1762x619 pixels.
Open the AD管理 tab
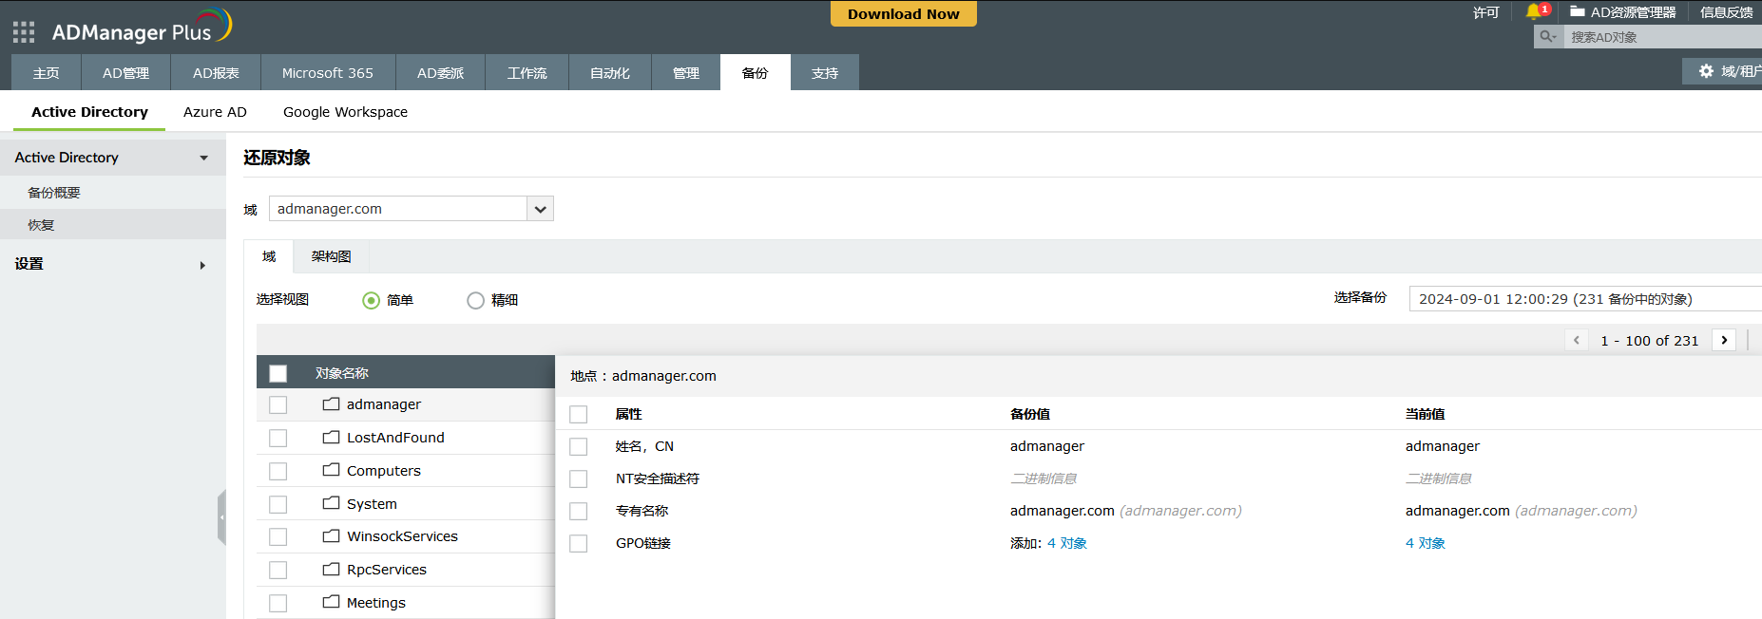coord(125,72)
